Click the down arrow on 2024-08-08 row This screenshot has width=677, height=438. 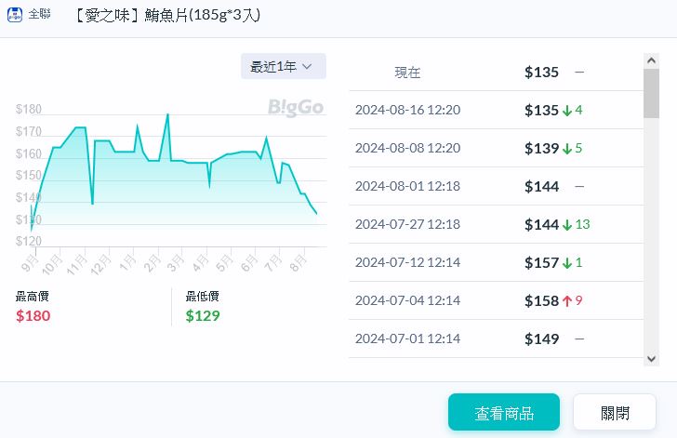click(x=567, y=149)
